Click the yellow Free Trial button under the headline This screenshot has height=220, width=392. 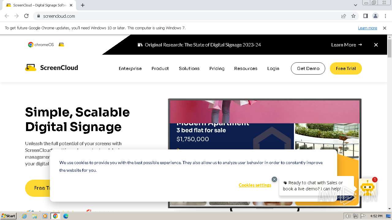pos(38,188)
